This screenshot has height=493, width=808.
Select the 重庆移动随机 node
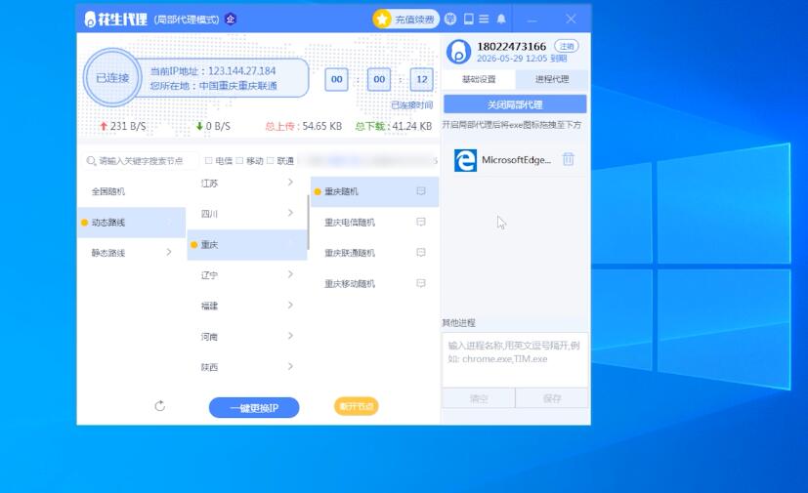click(x=374, y=284)
